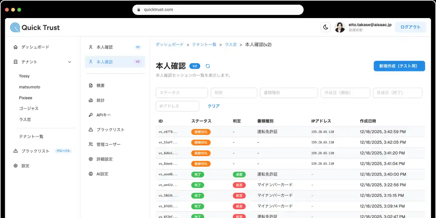Click the クリア filter reset link

214,106
